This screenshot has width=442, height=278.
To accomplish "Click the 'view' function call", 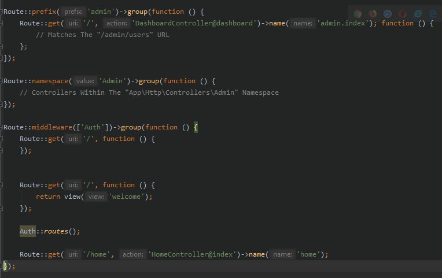I will [x=72, y=197].
